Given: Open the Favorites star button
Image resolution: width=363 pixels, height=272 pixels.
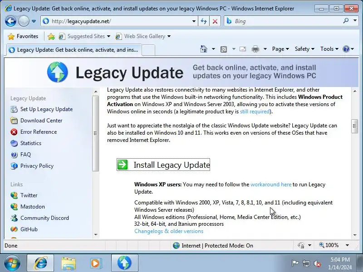Looking at the screenshot, I should [23, 36].
